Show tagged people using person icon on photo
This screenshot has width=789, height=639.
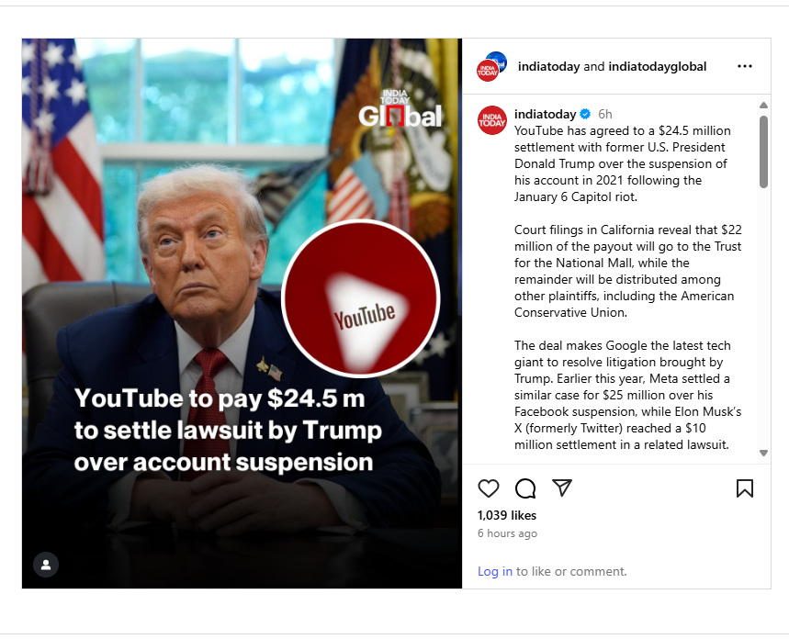pos(46,565)
